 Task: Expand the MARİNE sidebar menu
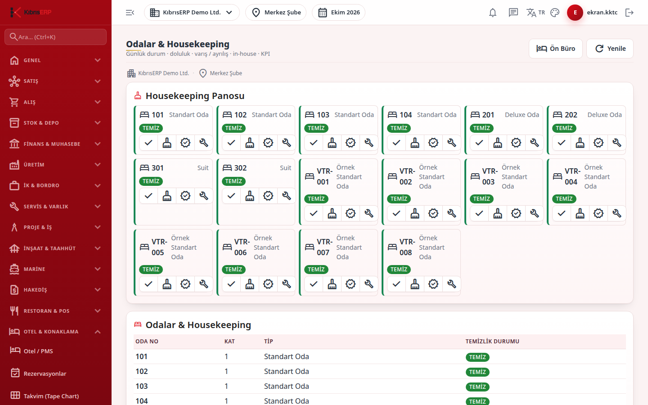click(x=56, y=269)
